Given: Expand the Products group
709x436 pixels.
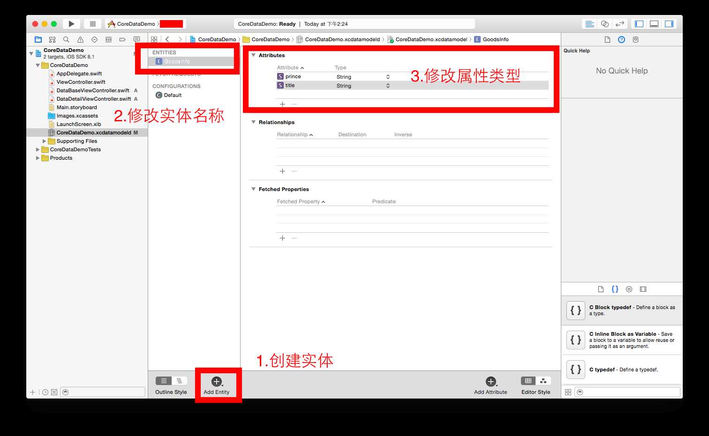Looking at the screenshot, I should click(38, 158).
